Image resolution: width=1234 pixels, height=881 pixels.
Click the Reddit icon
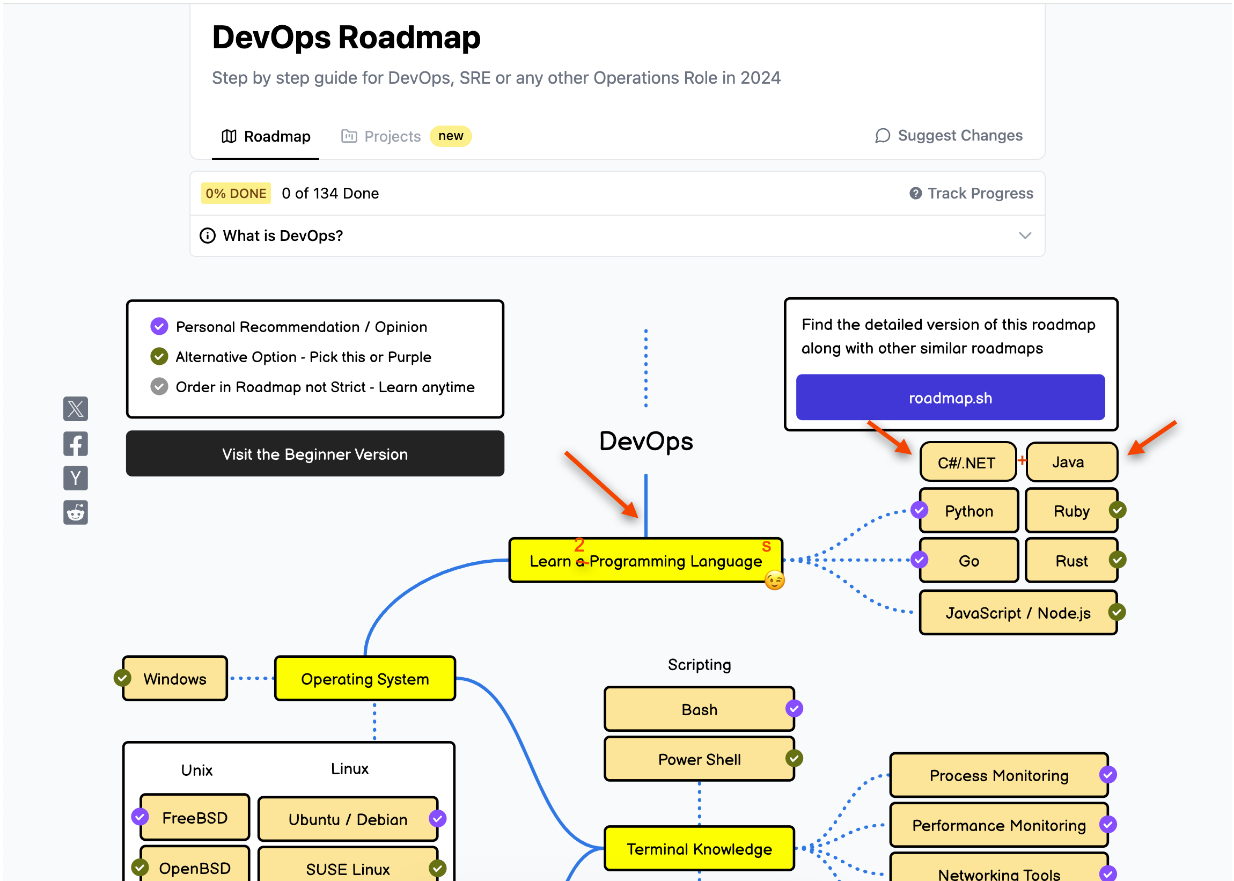[x=76, y=513]
